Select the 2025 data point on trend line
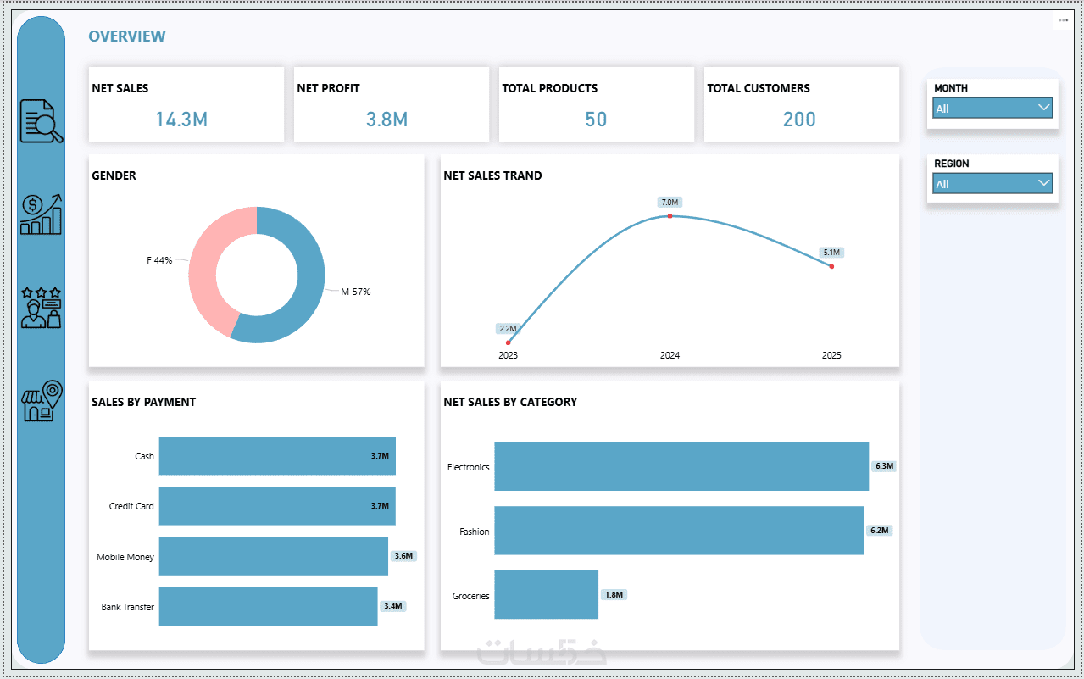Viewport: 1084px width, 679px height. click(831, 266)
